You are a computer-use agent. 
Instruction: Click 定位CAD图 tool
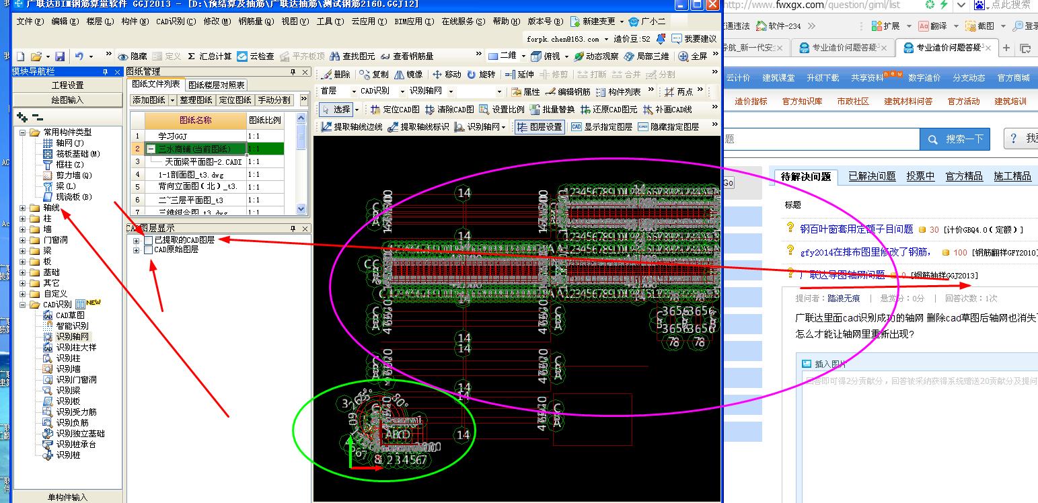tap(395, 110)
